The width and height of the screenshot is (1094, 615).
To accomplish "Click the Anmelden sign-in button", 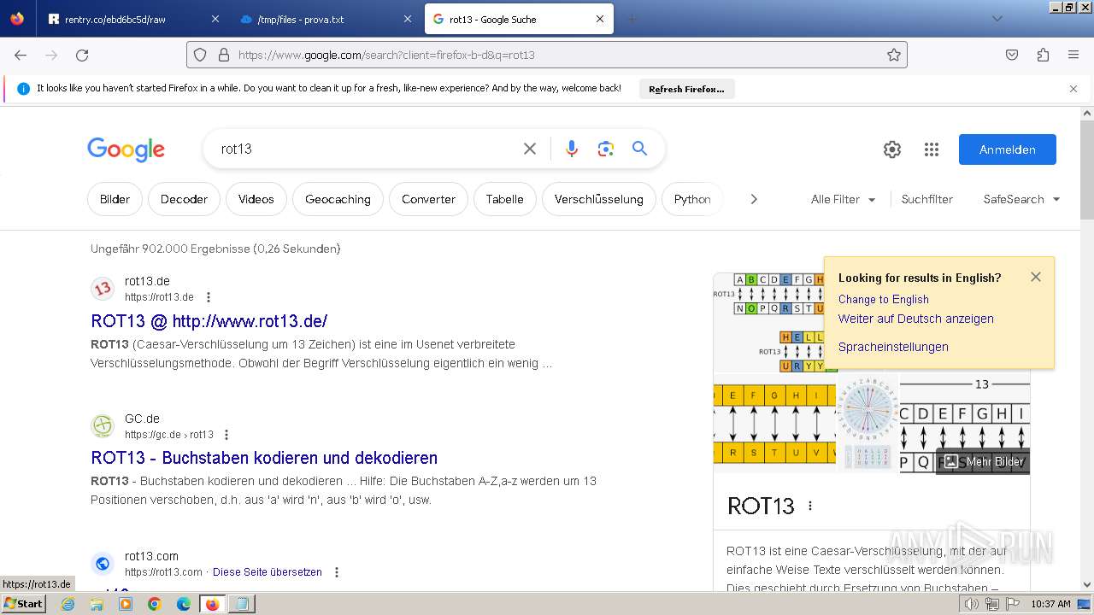I will tap(1008, 149).
